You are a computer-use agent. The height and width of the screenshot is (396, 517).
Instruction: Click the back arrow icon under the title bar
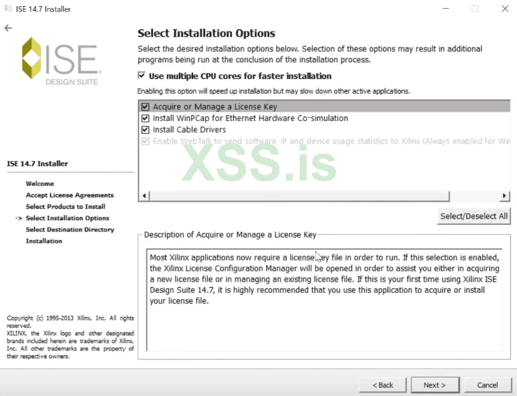pos(8,28)
